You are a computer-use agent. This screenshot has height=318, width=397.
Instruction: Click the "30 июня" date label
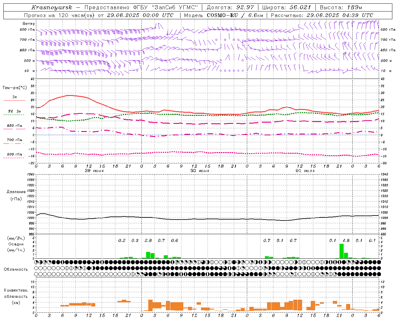[200, 171]
